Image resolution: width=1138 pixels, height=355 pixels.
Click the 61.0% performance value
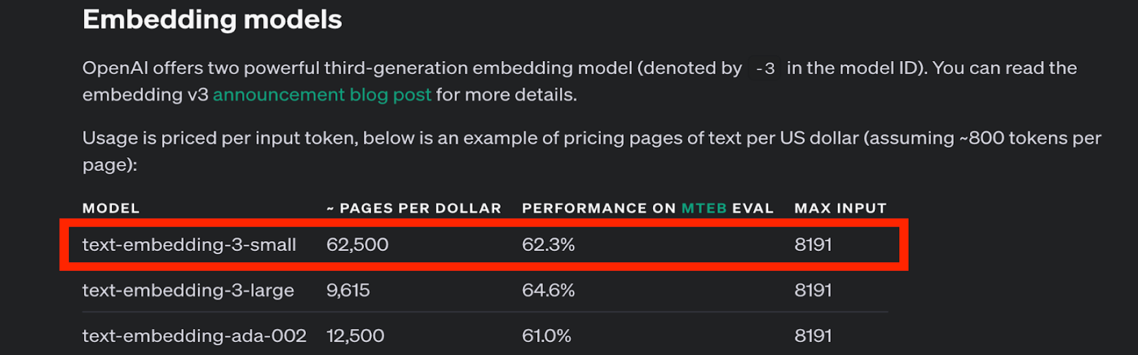click(546, 335)
